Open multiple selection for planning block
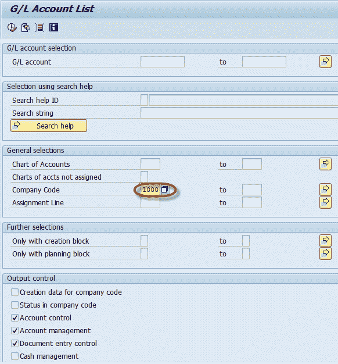 tap(325, 254)
